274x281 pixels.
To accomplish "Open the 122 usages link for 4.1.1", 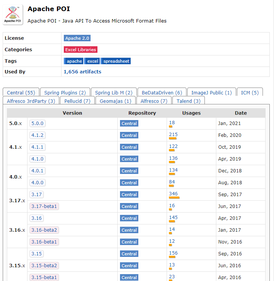I will click(x=173, y=146).
